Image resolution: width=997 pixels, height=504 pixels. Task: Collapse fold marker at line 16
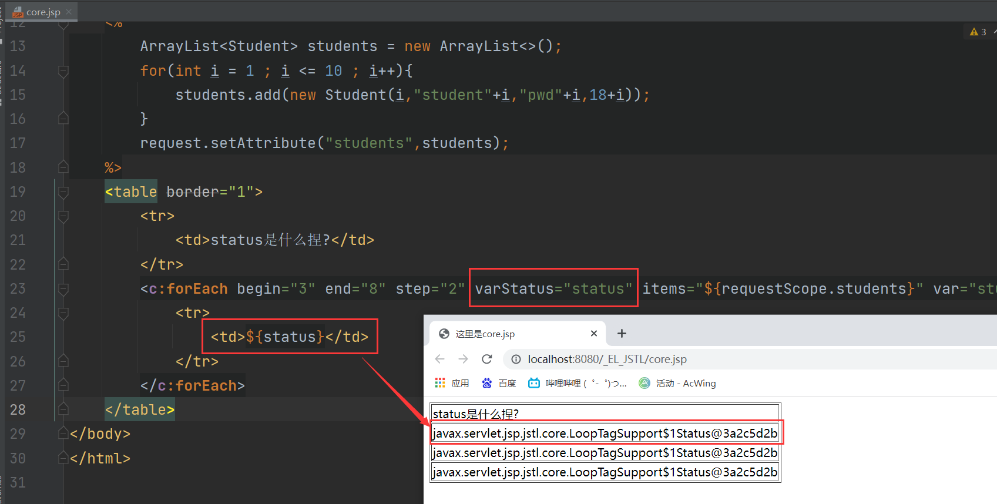point(63,119)
